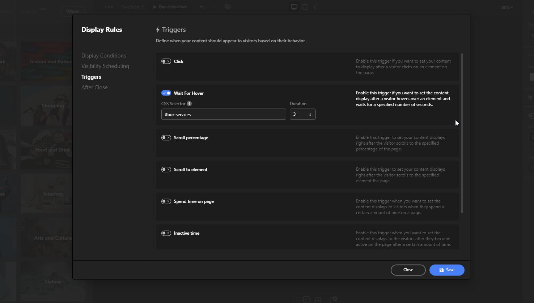Click the Frames tab in the background panel

pos(30,12)
